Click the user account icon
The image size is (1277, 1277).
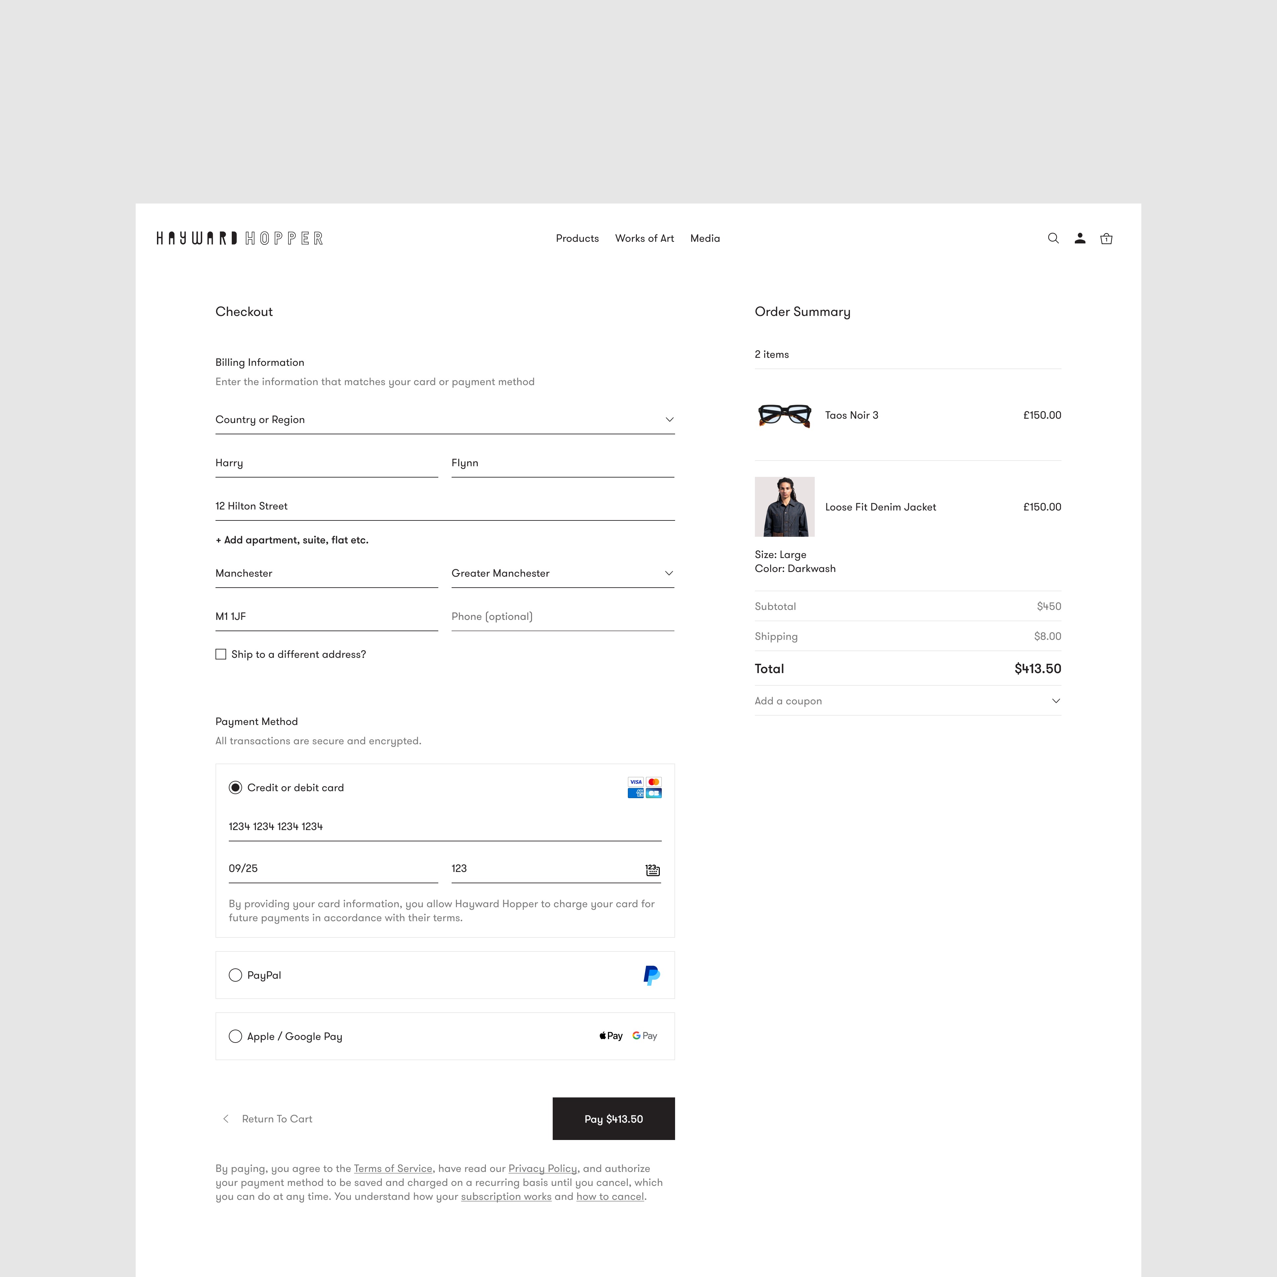1079,239
